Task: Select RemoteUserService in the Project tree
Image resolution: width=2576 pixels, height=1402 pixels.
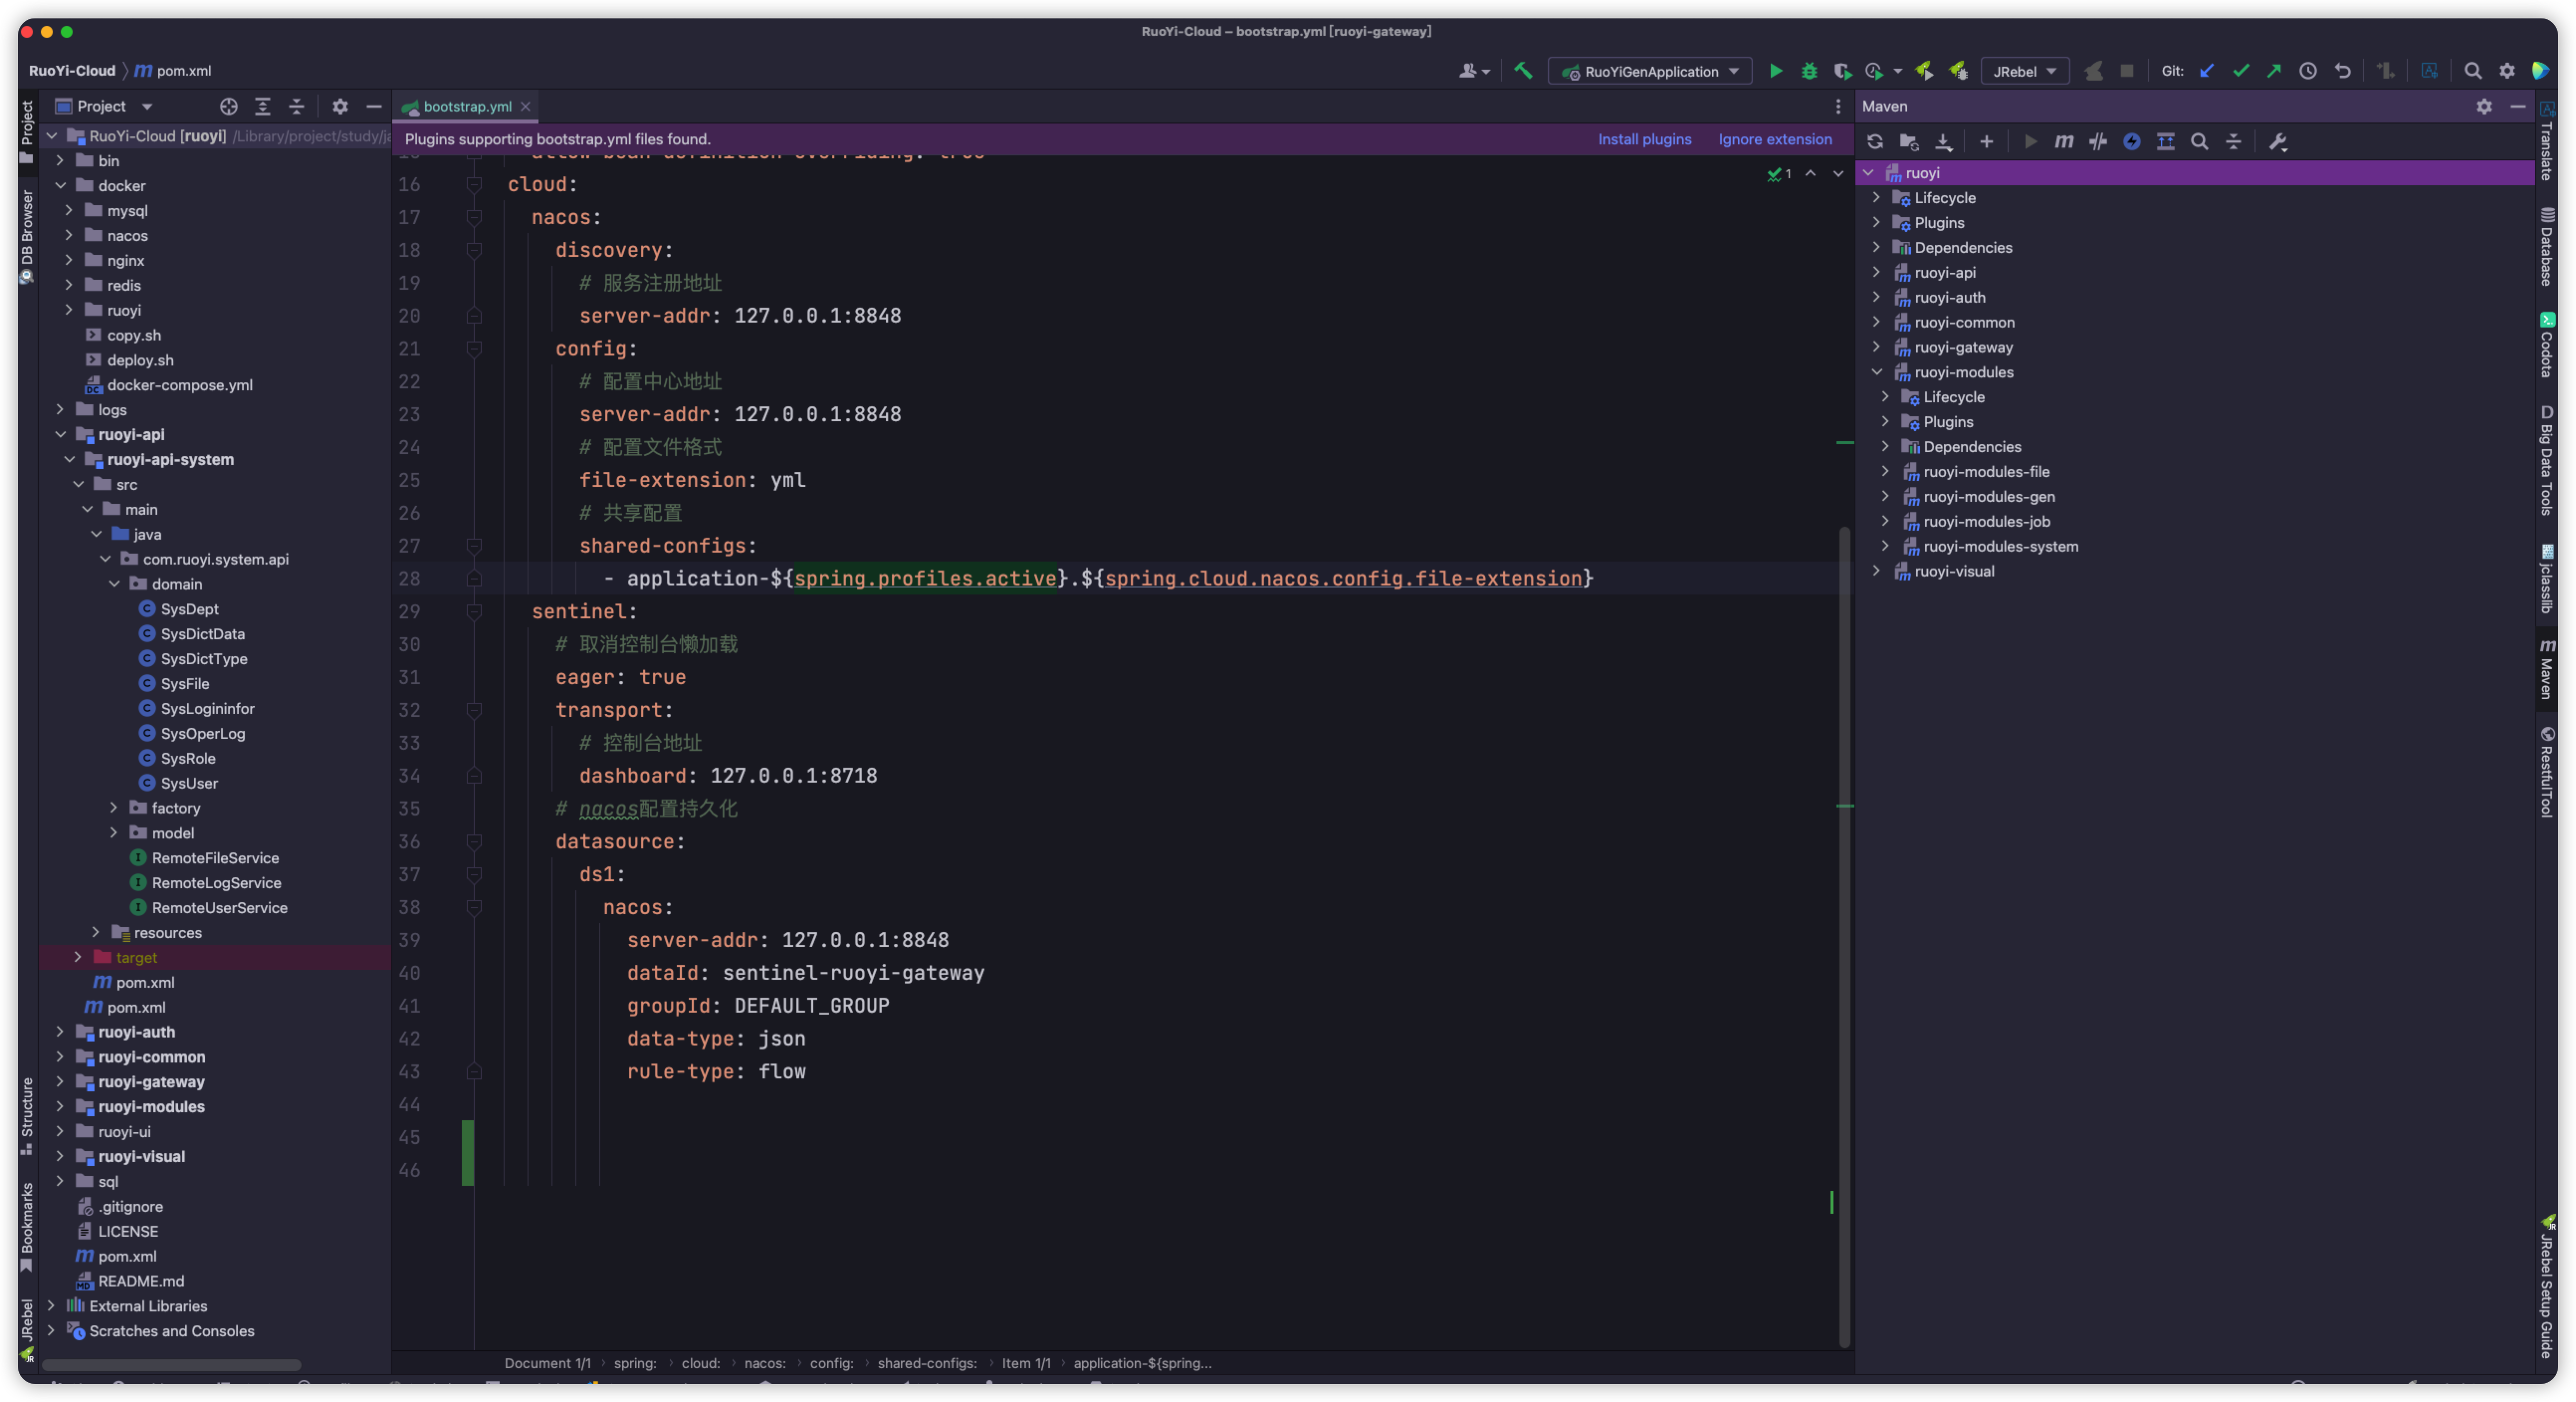Action: point(219,908)
